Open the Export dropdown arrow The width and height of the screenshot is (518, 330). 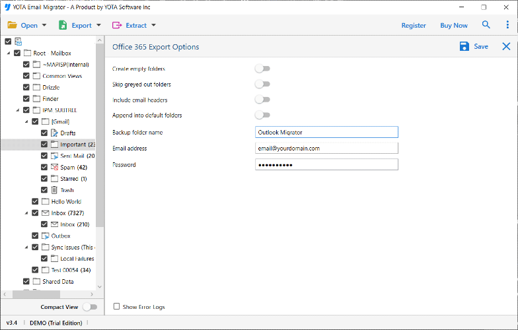(x=98, y=25)
